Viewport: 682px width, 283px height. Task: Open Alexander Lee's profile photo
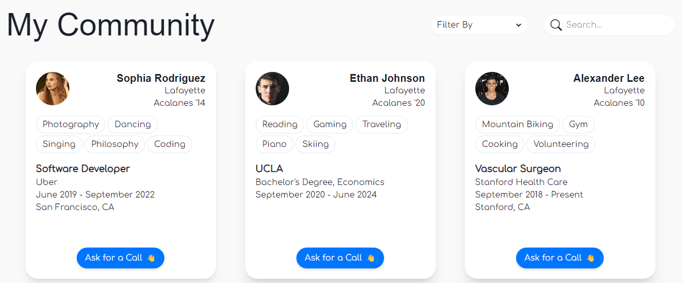(x=492, y=89)
